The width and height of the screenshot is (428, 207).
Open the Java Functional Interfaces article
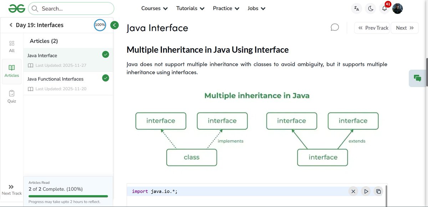(x=55, y=79)
